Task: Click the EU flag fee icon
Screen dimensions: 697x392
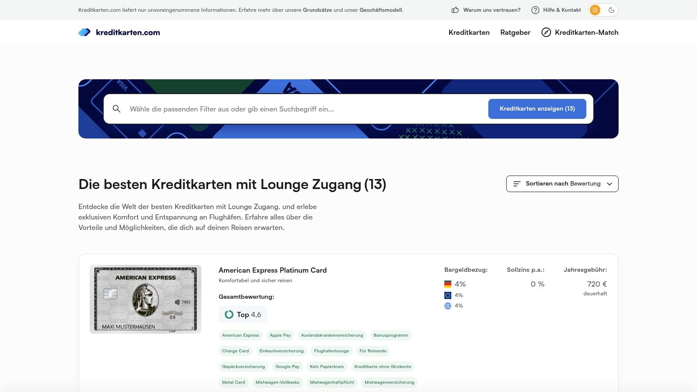Action: 448,295
